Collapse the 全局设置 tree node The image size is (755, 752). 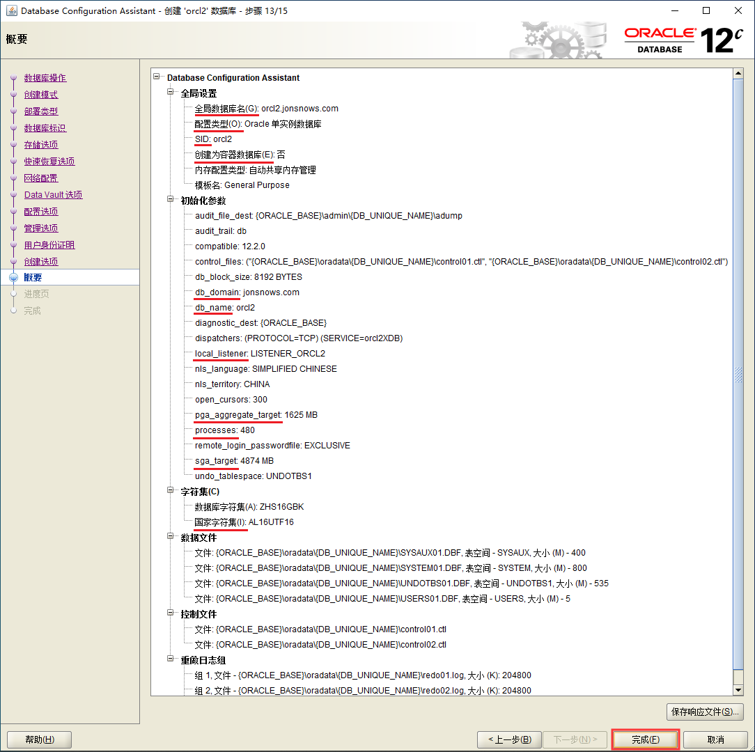point(171,93)
